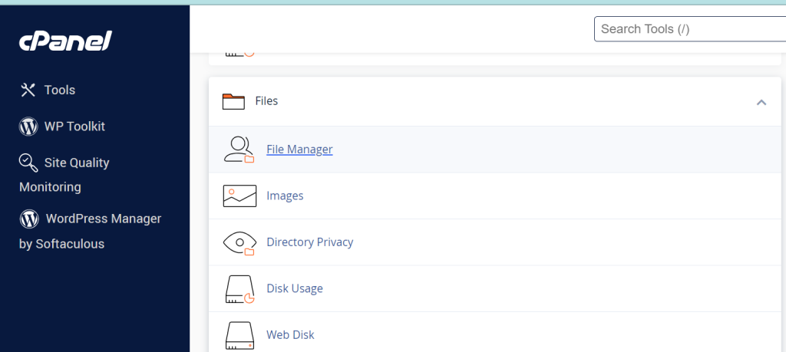This screenshot has height=352, width=786.
Task: Click the Files section heading text
Action: 266,101
